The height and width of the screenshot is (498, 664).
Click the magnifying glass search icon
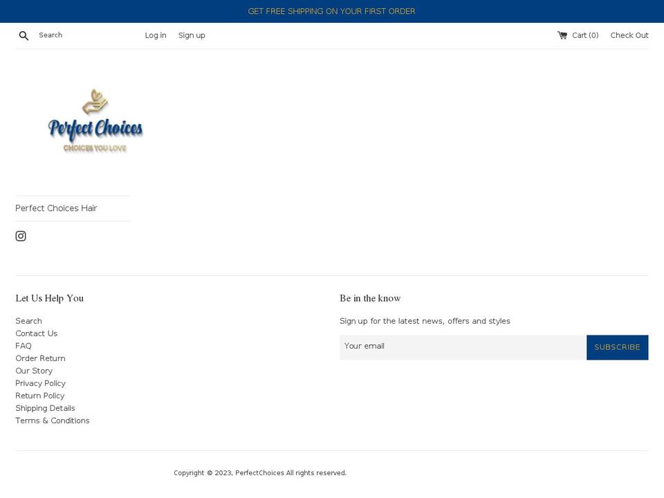tap(24, 35)
